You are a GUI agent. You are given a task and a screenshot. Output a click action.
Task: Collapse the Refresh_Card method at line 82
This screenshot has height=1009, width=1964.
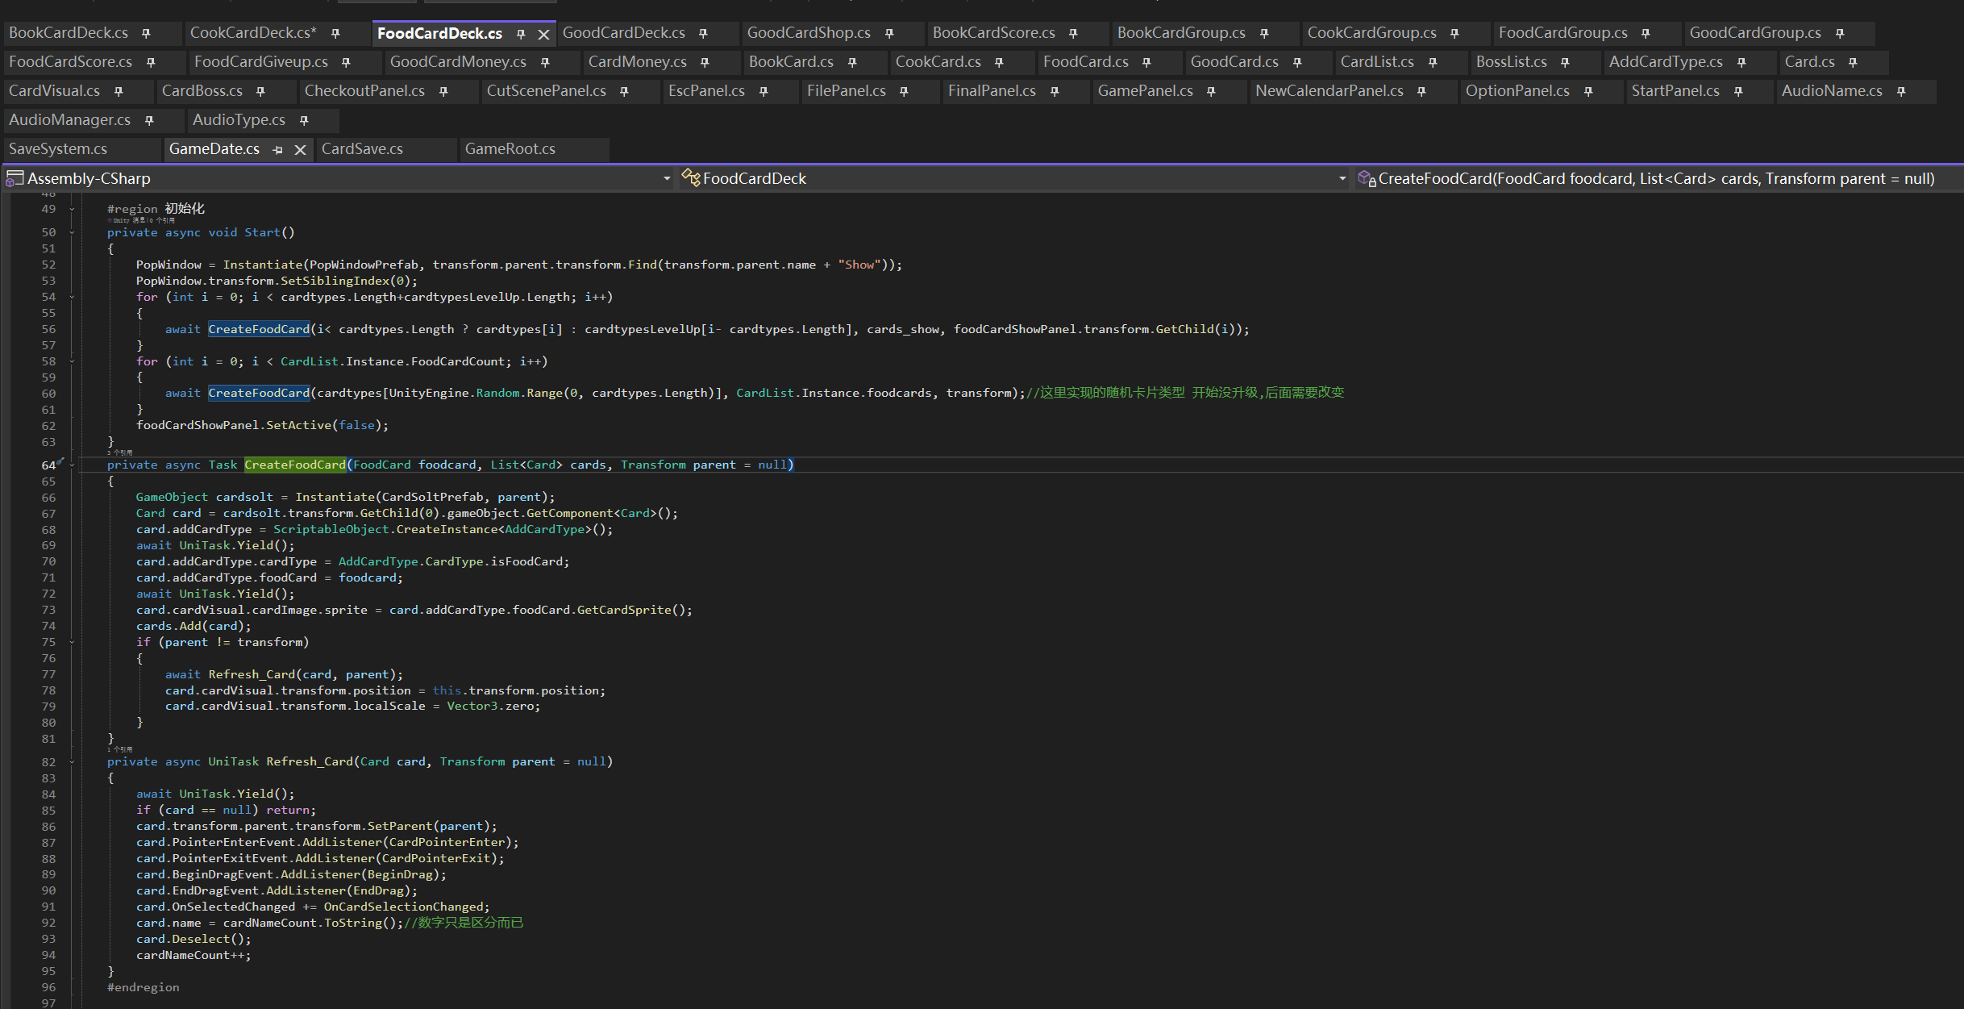pos(72,761)
